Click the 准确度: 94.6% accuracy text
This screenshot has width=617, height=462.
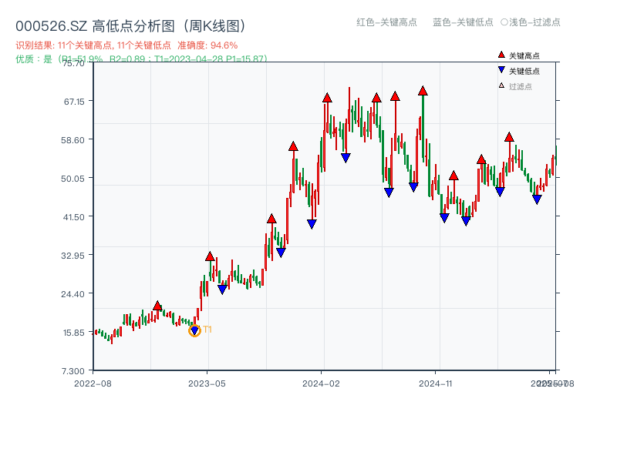coord(207,45)
